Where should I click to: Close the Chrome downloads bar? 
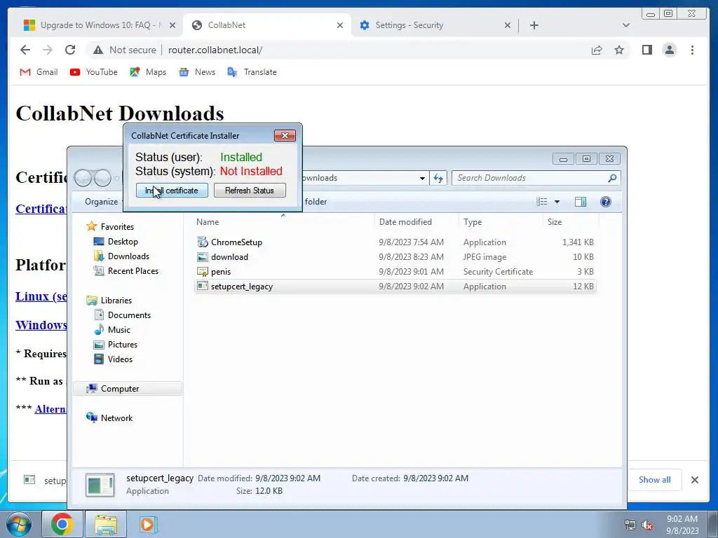pos(695,479)
